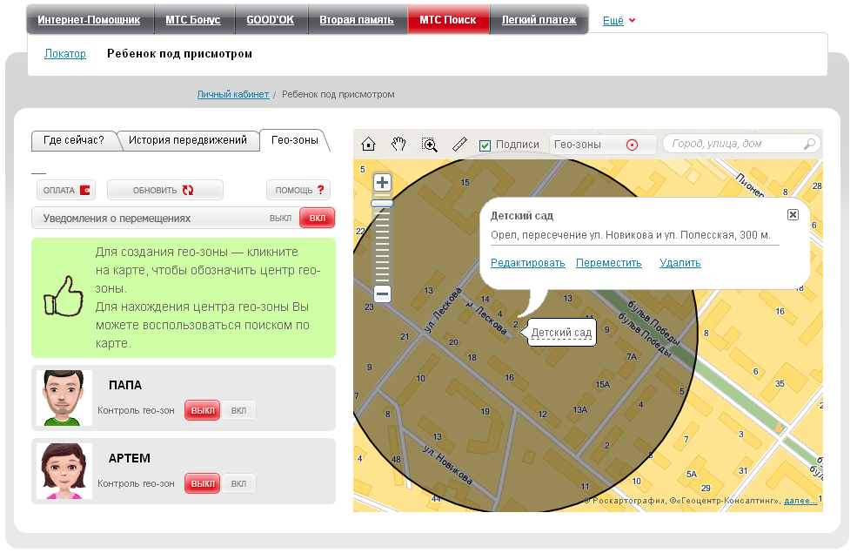Viewport: 857px width, 553px height.
Task: Select the ruler measure tool
Action: 459,144
